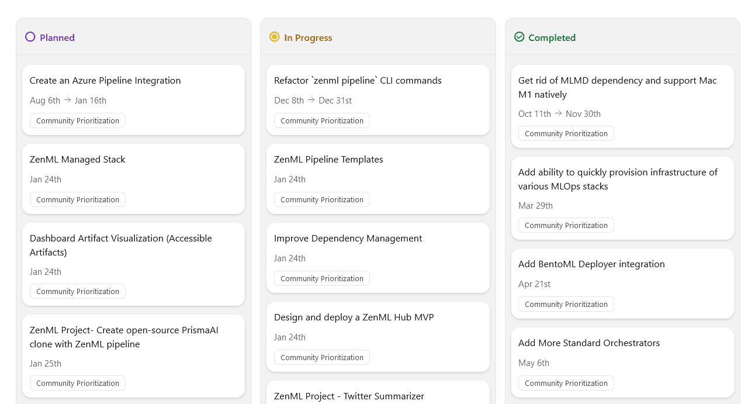The image size is (748, 404).
Task: Click the Completed checkmark icon
Action: [x=519, y=37]
